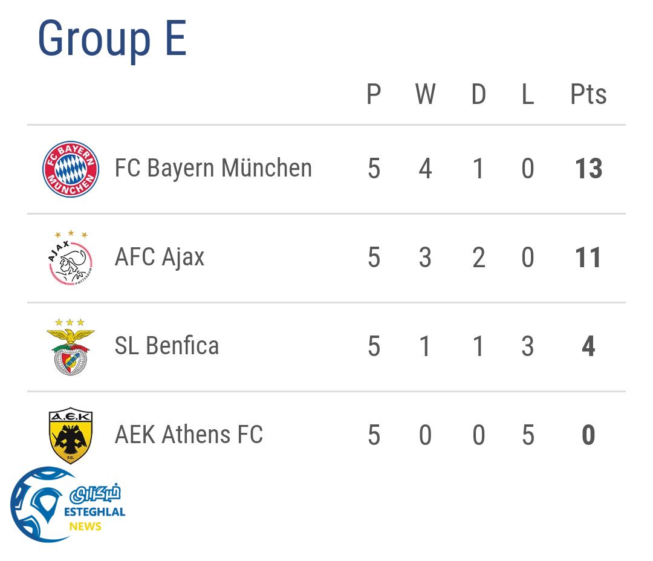Click the FC Bayern München club crest
This screenshot has width=653, height=561.
click(x=70, y=169)
